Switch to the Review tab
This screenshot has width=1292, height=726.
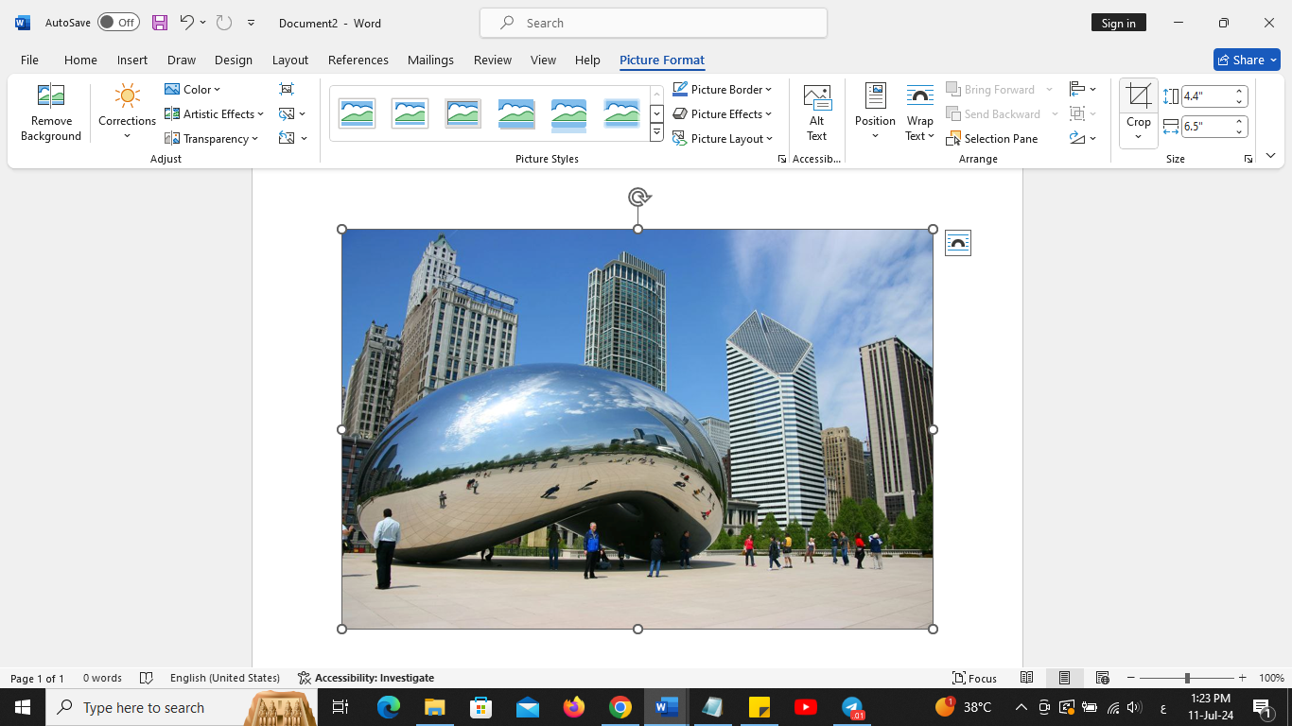493,60
